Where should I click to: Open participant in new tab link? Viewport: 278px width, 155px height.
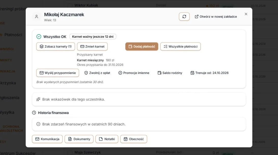tap(216, 17)
